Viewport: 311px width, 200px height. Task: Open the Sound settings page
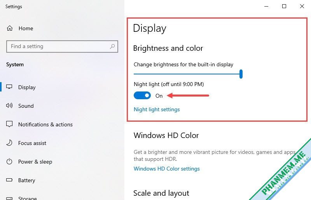coord(26,106)
